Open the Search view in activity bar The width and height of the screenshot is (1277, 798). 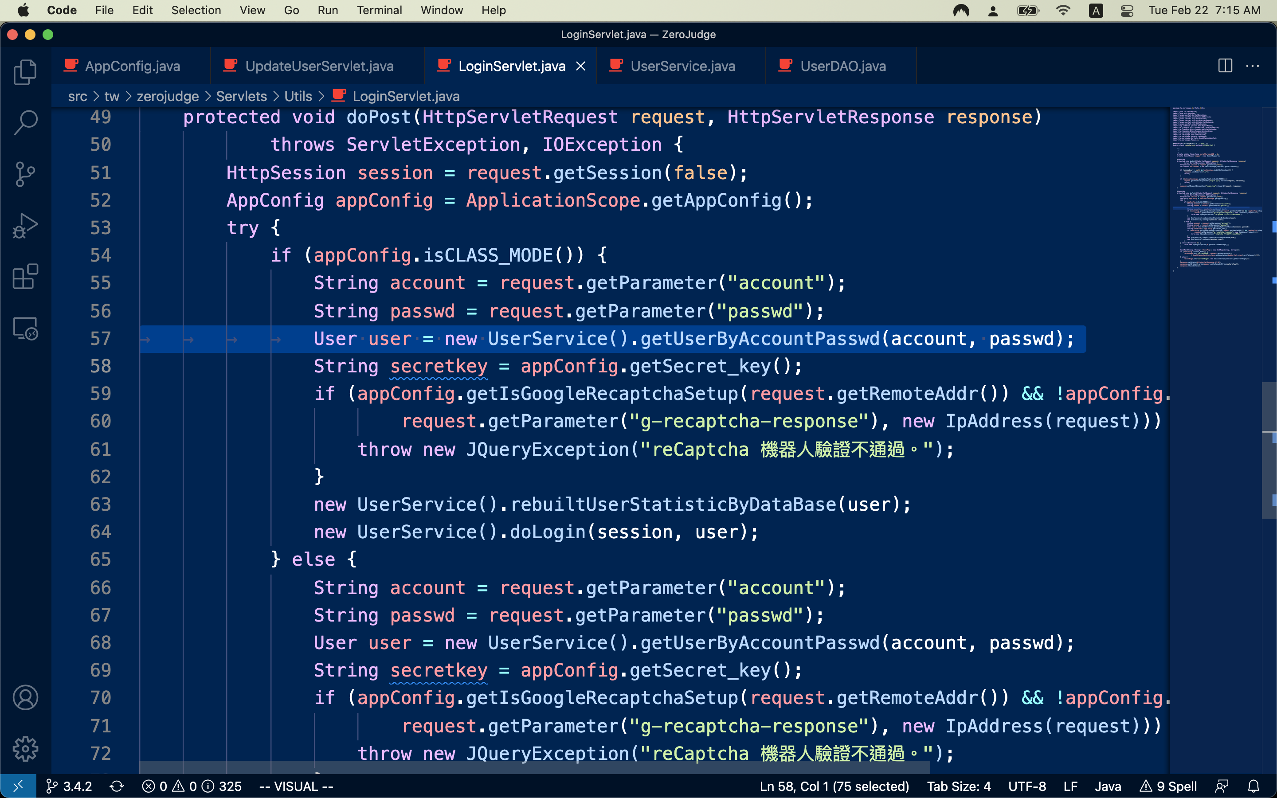point(25,123)
